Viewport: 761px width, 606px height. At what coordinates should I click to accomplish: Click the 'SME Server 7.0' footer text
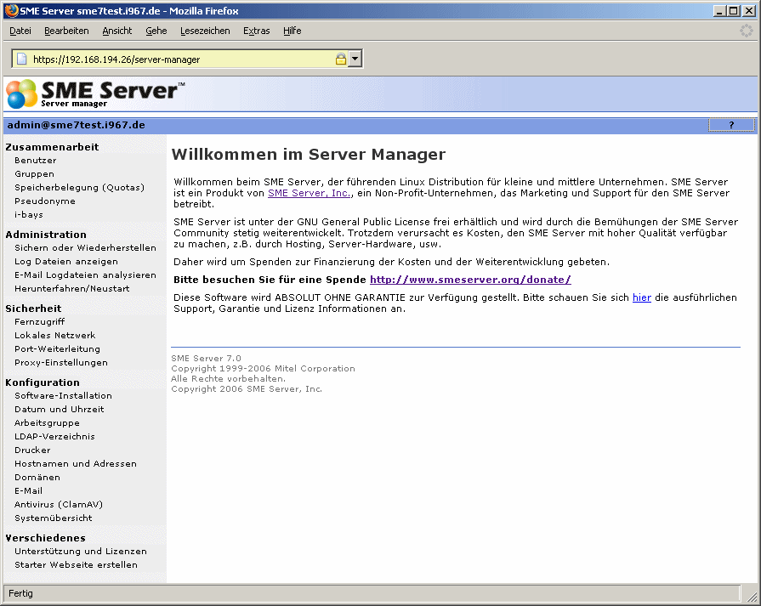206,358
